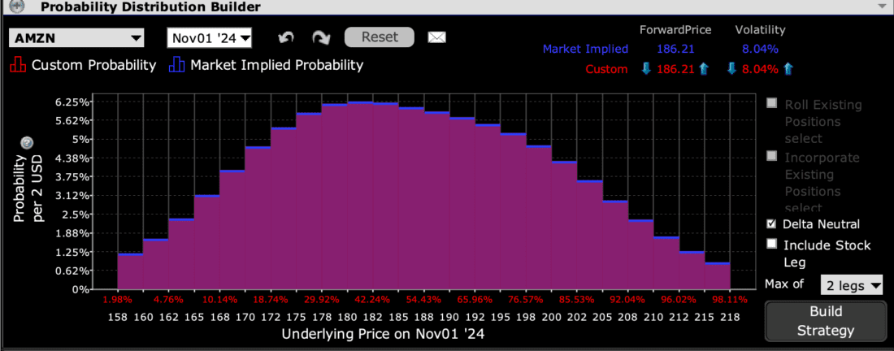This screenshot has width=894, height=351.
Task: Click the red Custom Probability legend icon
Action: [18, 65]
